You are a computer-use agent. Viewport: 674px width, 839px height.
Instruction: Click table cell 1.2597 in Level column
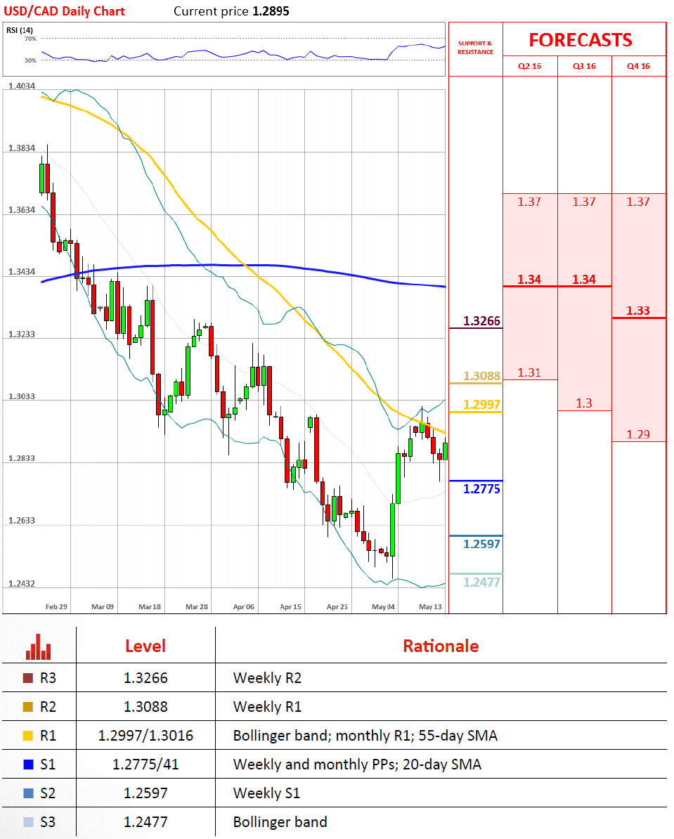[x=145, y=793]
